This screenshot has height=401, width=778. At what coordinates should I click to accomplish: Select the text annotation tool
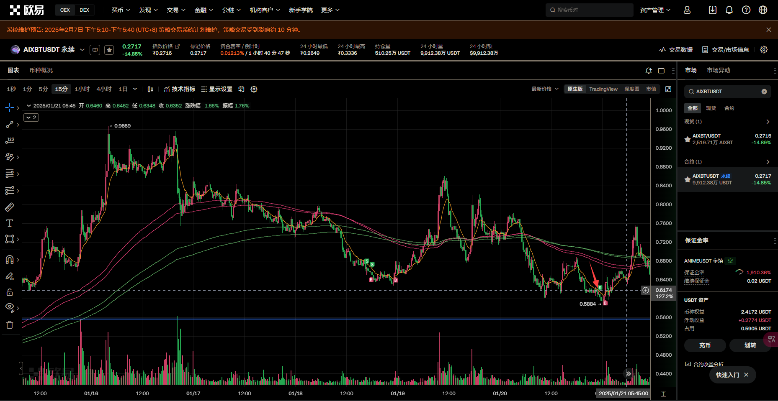pyautogui.click(x=9, y=223)
